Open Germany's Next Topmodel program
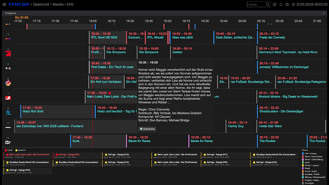 point(291,52)
